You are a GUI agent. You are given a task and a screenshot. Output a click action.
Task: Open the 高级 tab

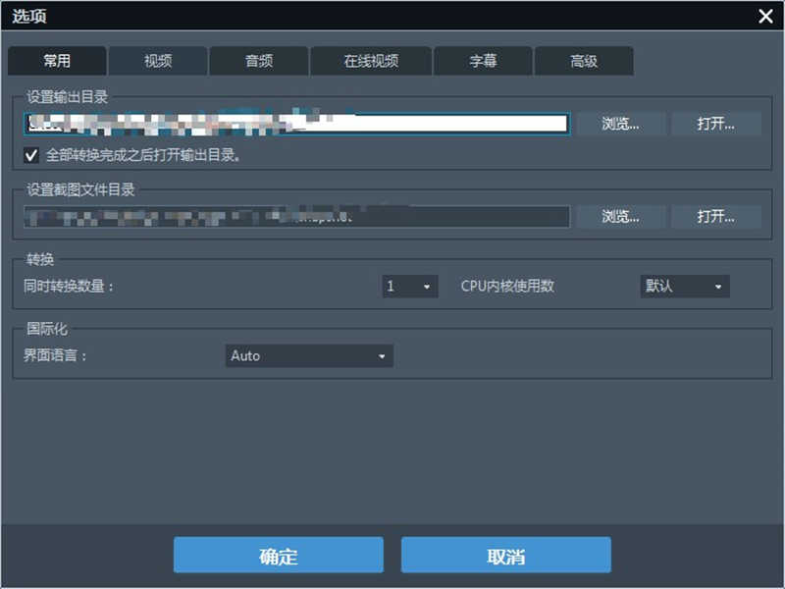pyautogui.click(x=584, y=61)
